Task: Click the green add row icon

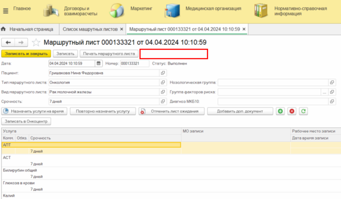Action: tap(280, 111)
